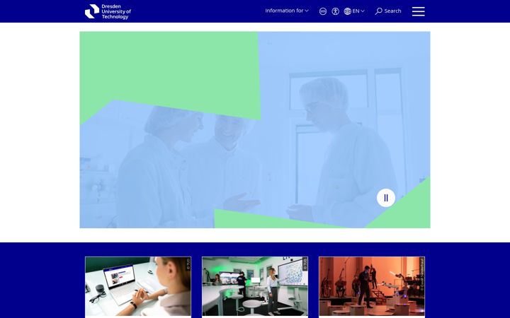510x318 pixels.
Task: Open the Search function
Action: [388, 11]
